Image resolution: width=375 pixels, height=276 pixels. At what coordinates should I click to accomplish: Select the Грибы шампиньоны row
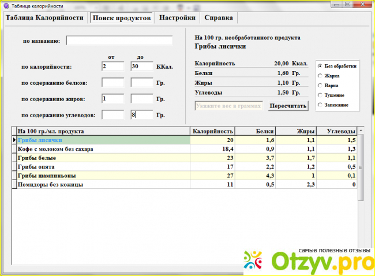coord(104,176)
